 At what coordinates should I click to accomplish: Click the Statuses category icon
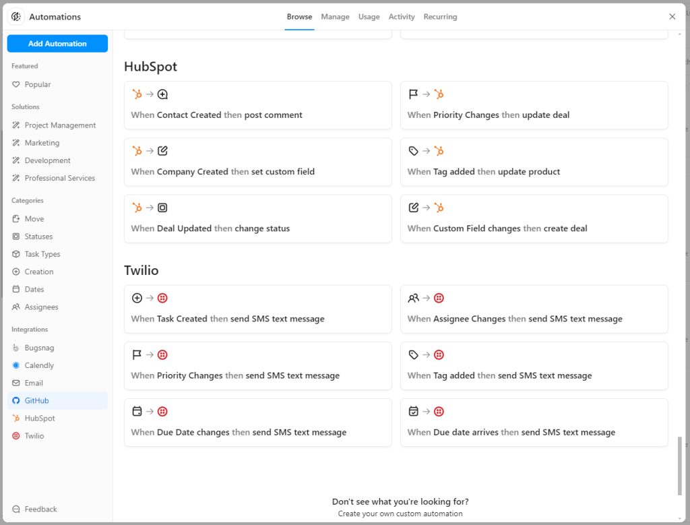tap(16, 237)
